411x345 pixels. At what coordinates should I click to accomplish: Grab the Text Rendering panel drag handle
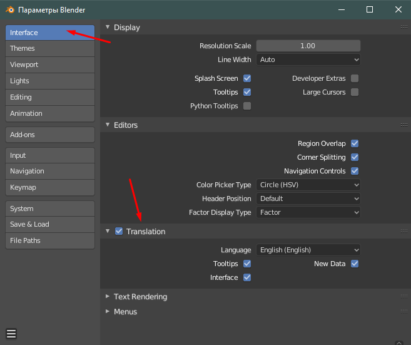click(404, 297)
